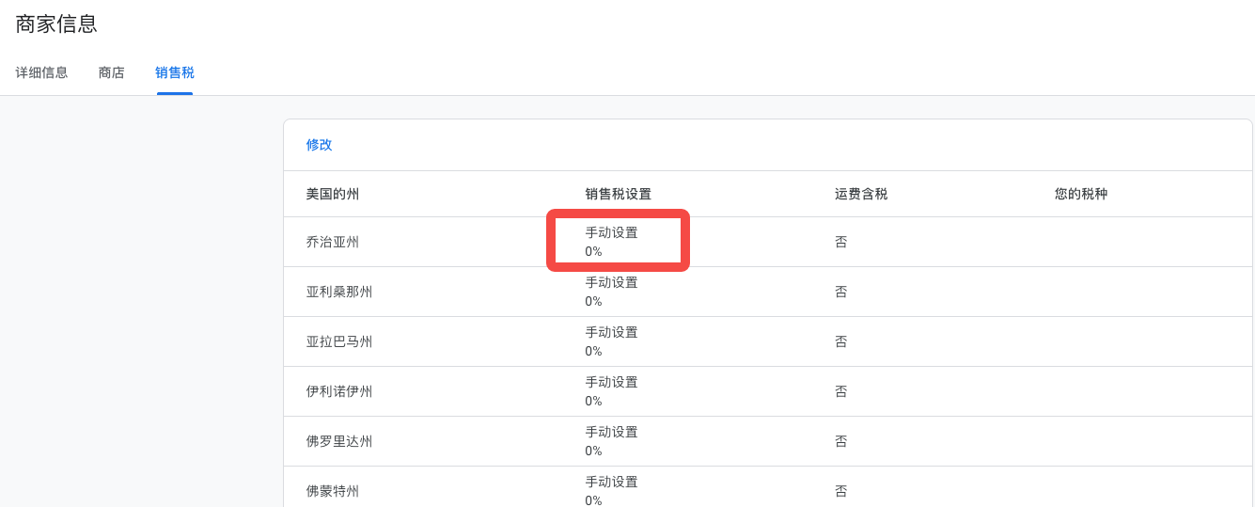This screenshot has width=1255, height=507.
Task: Click the 您的税种 column header
Action: [1080, 194]
